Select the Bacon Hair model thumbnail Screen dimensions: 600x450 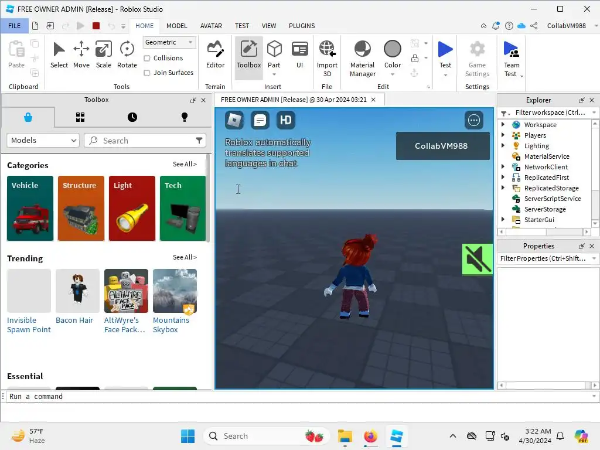pyautogui.click(x=78, y=291)
